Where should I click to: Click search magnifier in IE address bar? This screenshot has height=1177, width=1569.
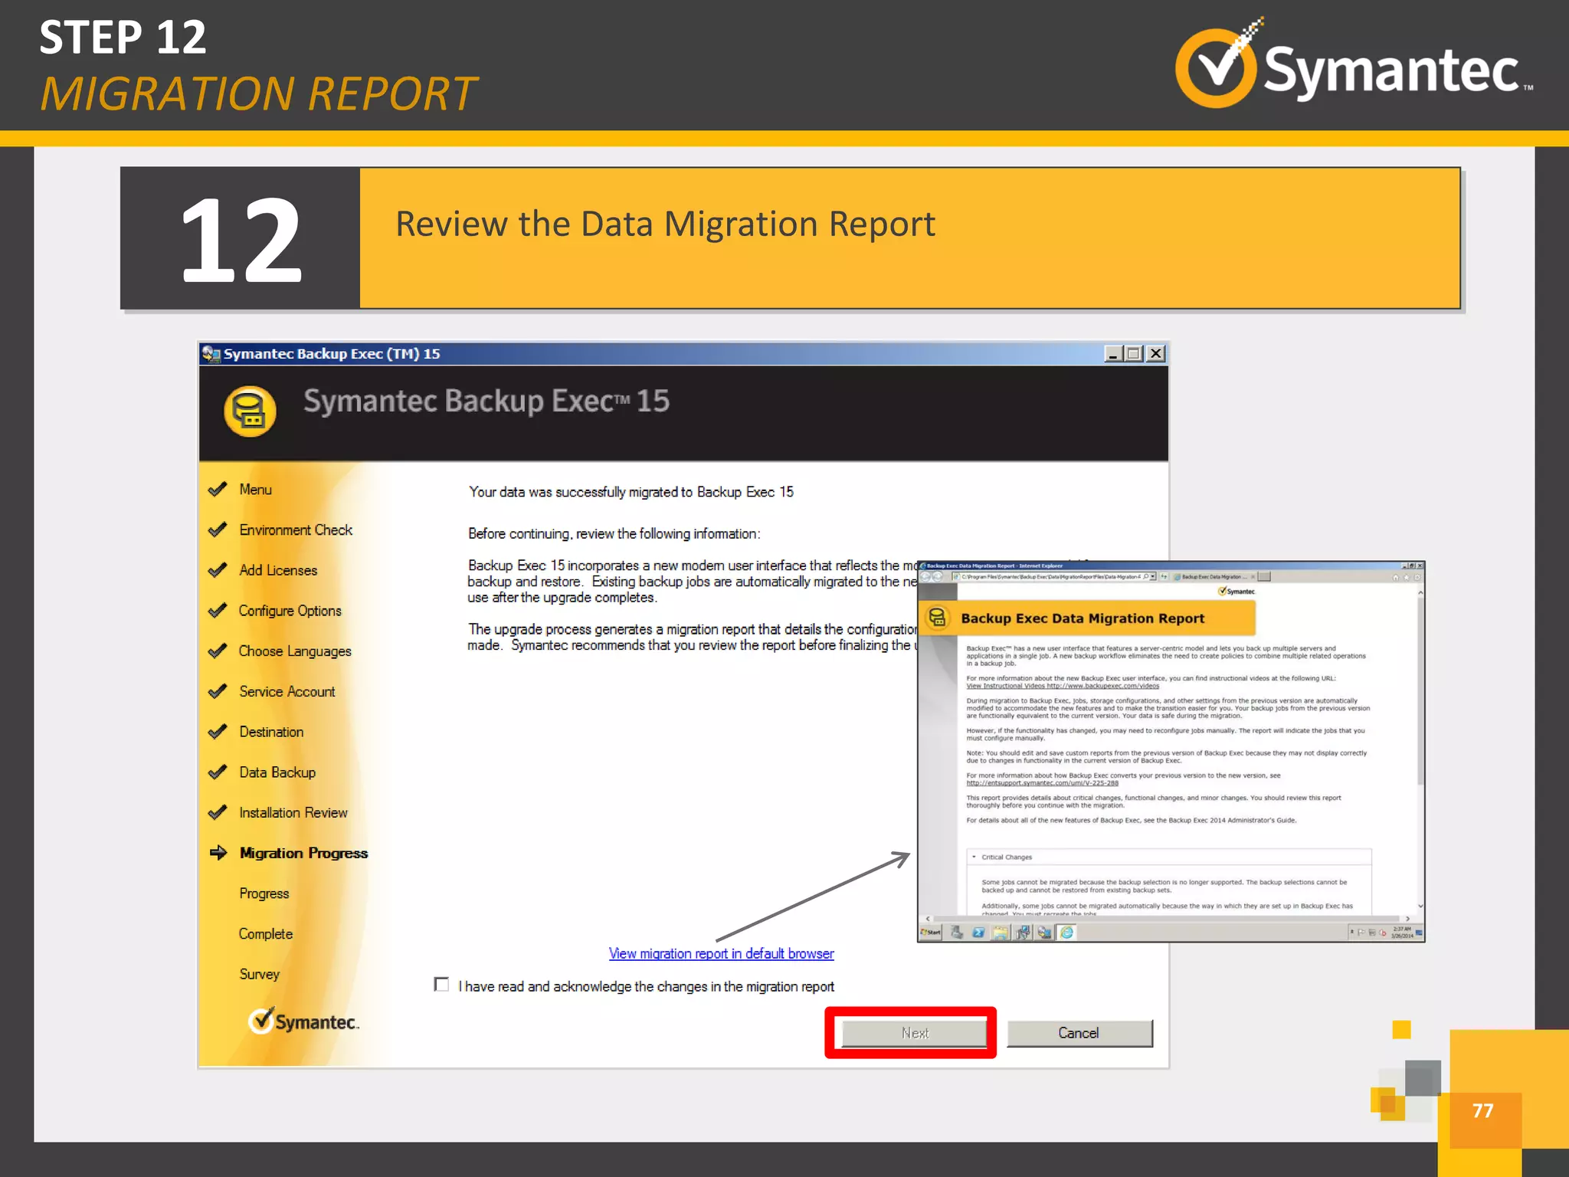[x=1146, y=576]
